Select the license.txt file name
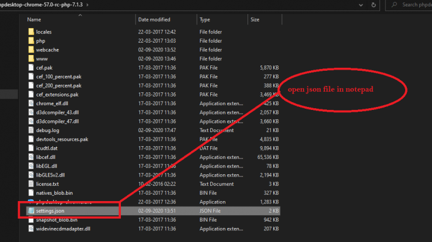 pyautogui.click(x=47, y=184)
